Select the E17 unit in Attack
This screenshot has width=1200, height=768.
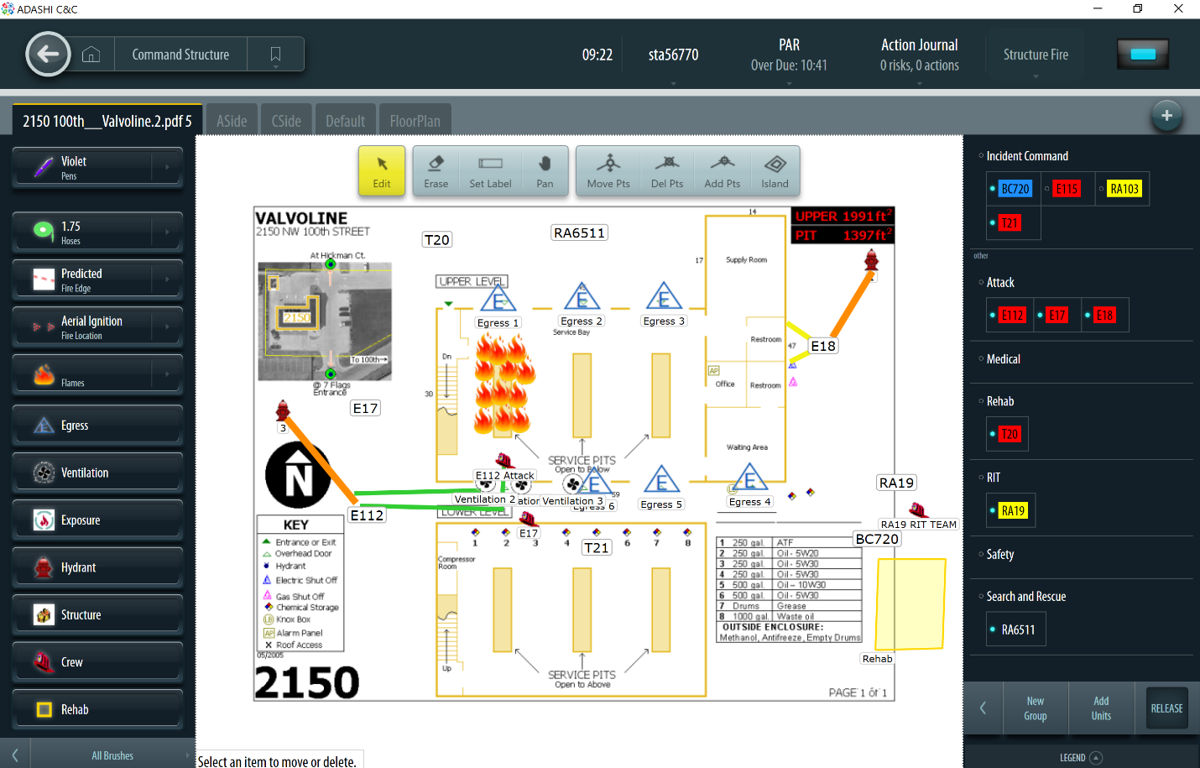coord(1057,316)
